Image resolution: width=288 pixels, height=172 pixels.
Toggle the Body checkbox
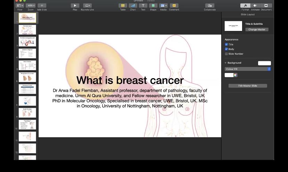point(226,49)
